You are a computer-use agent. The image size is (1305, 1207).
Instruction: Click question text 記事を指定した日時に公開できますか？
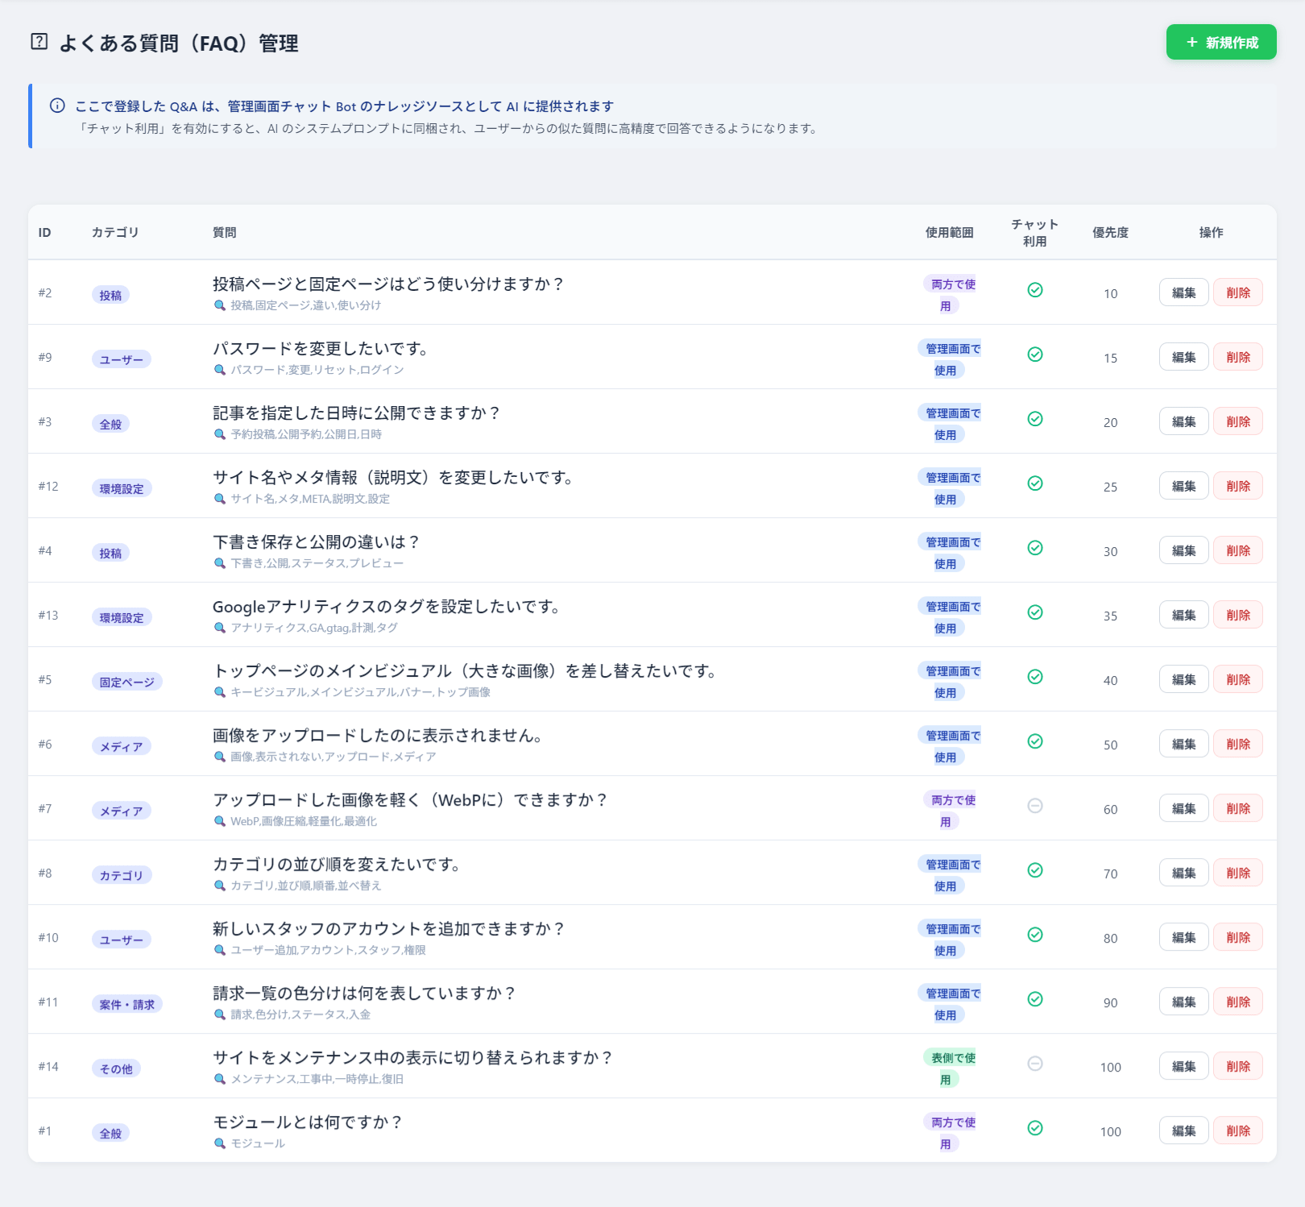tap(357, 413)
